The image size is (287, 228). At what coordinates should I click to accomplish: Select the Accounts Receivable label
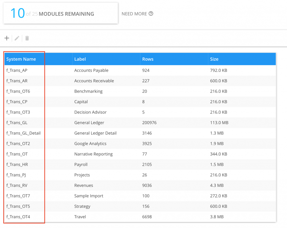(94, 81)
